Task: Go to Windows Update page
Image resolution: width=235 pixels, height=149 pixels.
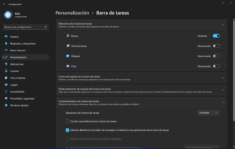Action: pyautogui.click(x=26, y=105)
